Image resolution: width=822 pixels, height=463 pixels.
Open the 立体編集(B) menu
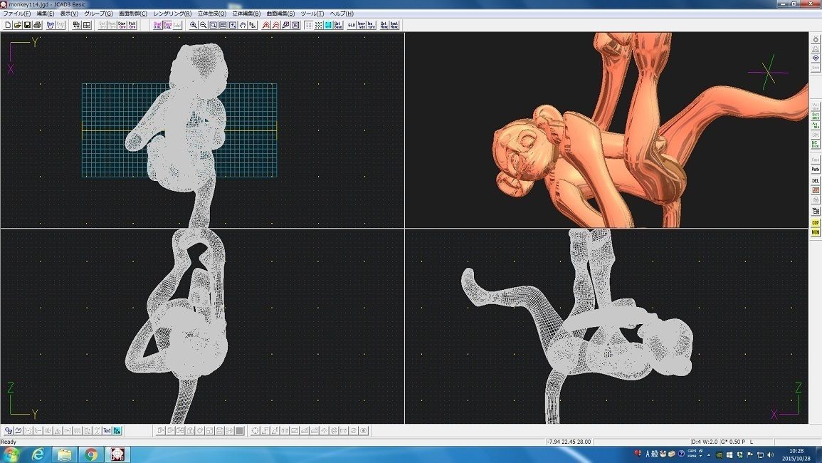coord(246,14)
